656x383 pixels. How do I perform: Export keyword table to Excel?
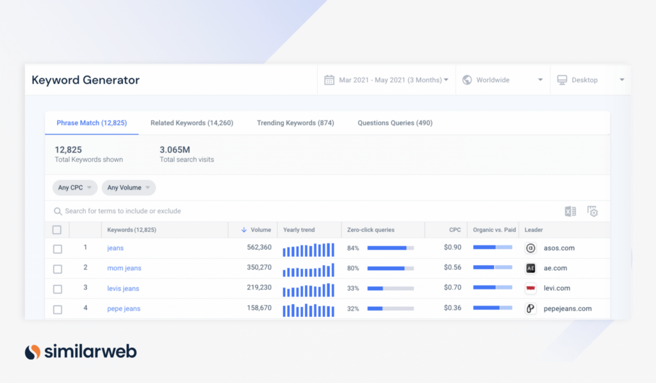click(569, 211)
